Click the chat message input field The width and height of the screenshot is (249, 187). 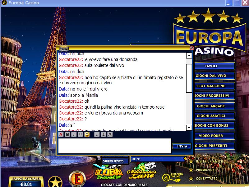(x=115, y=146)
